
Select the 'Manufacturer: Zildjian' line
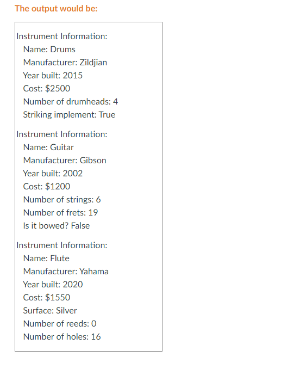click(x=65, y=63)
